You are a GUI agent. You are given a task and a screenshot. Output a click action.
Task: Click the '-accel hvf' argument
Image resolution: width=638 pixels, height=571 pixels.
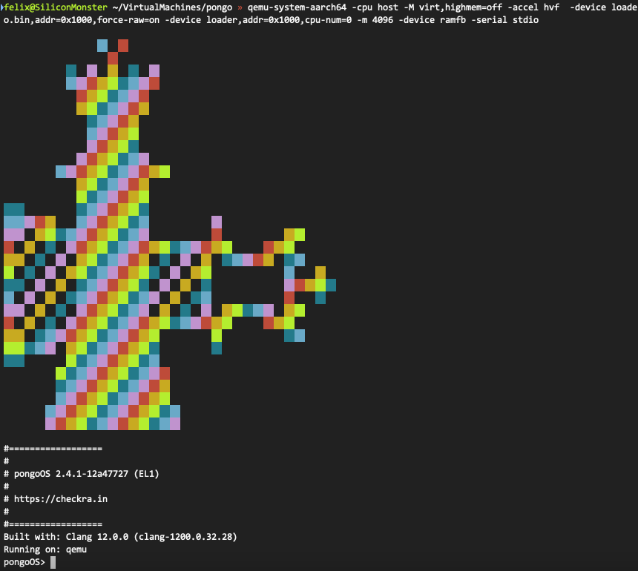533,7
